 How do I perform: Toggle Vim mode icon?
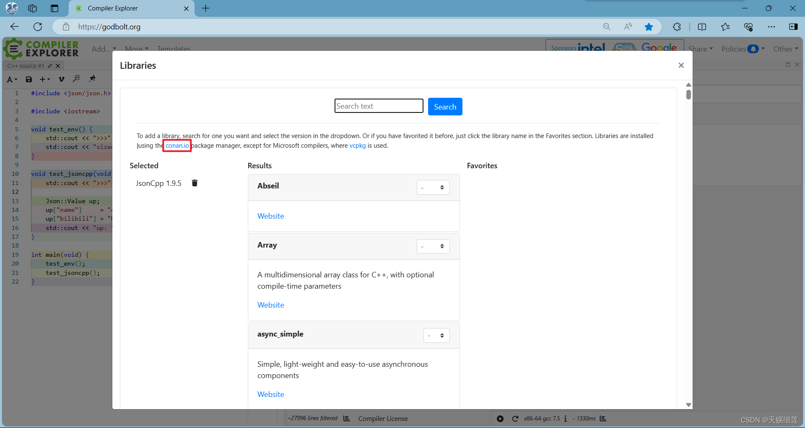[61, 79]
